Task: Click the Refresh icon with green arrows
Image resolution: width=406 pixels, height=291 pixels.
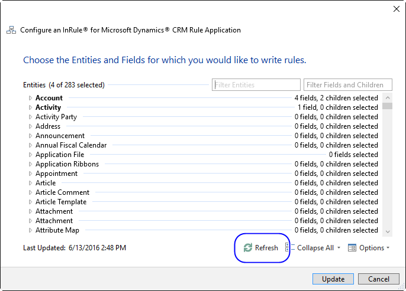Action: tap(248, 248)
